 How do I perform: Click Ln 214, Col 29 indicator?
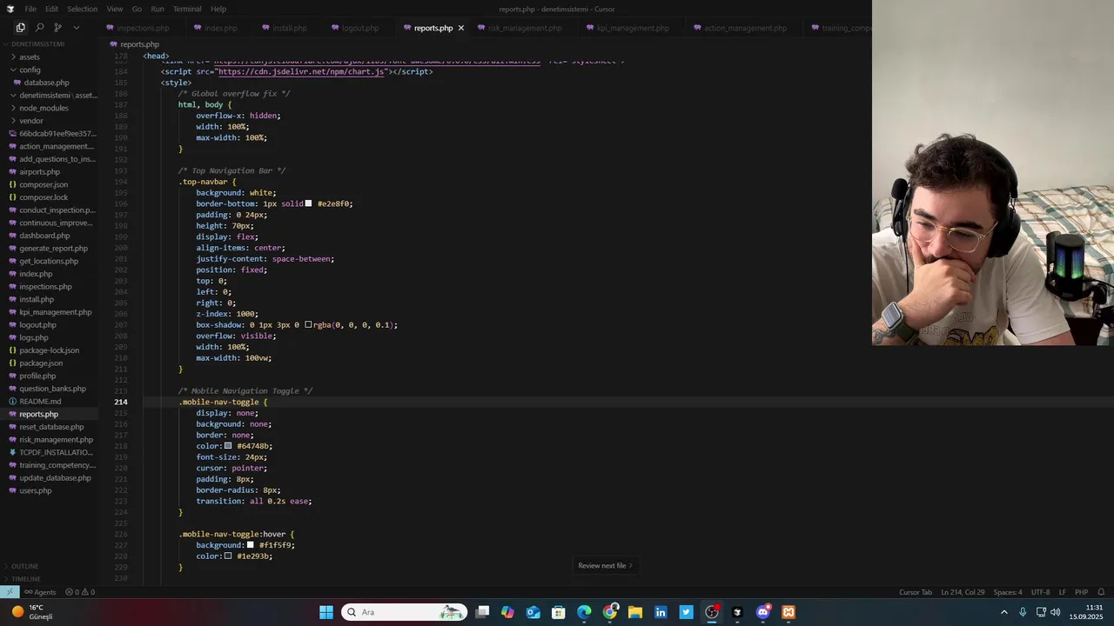963,592
